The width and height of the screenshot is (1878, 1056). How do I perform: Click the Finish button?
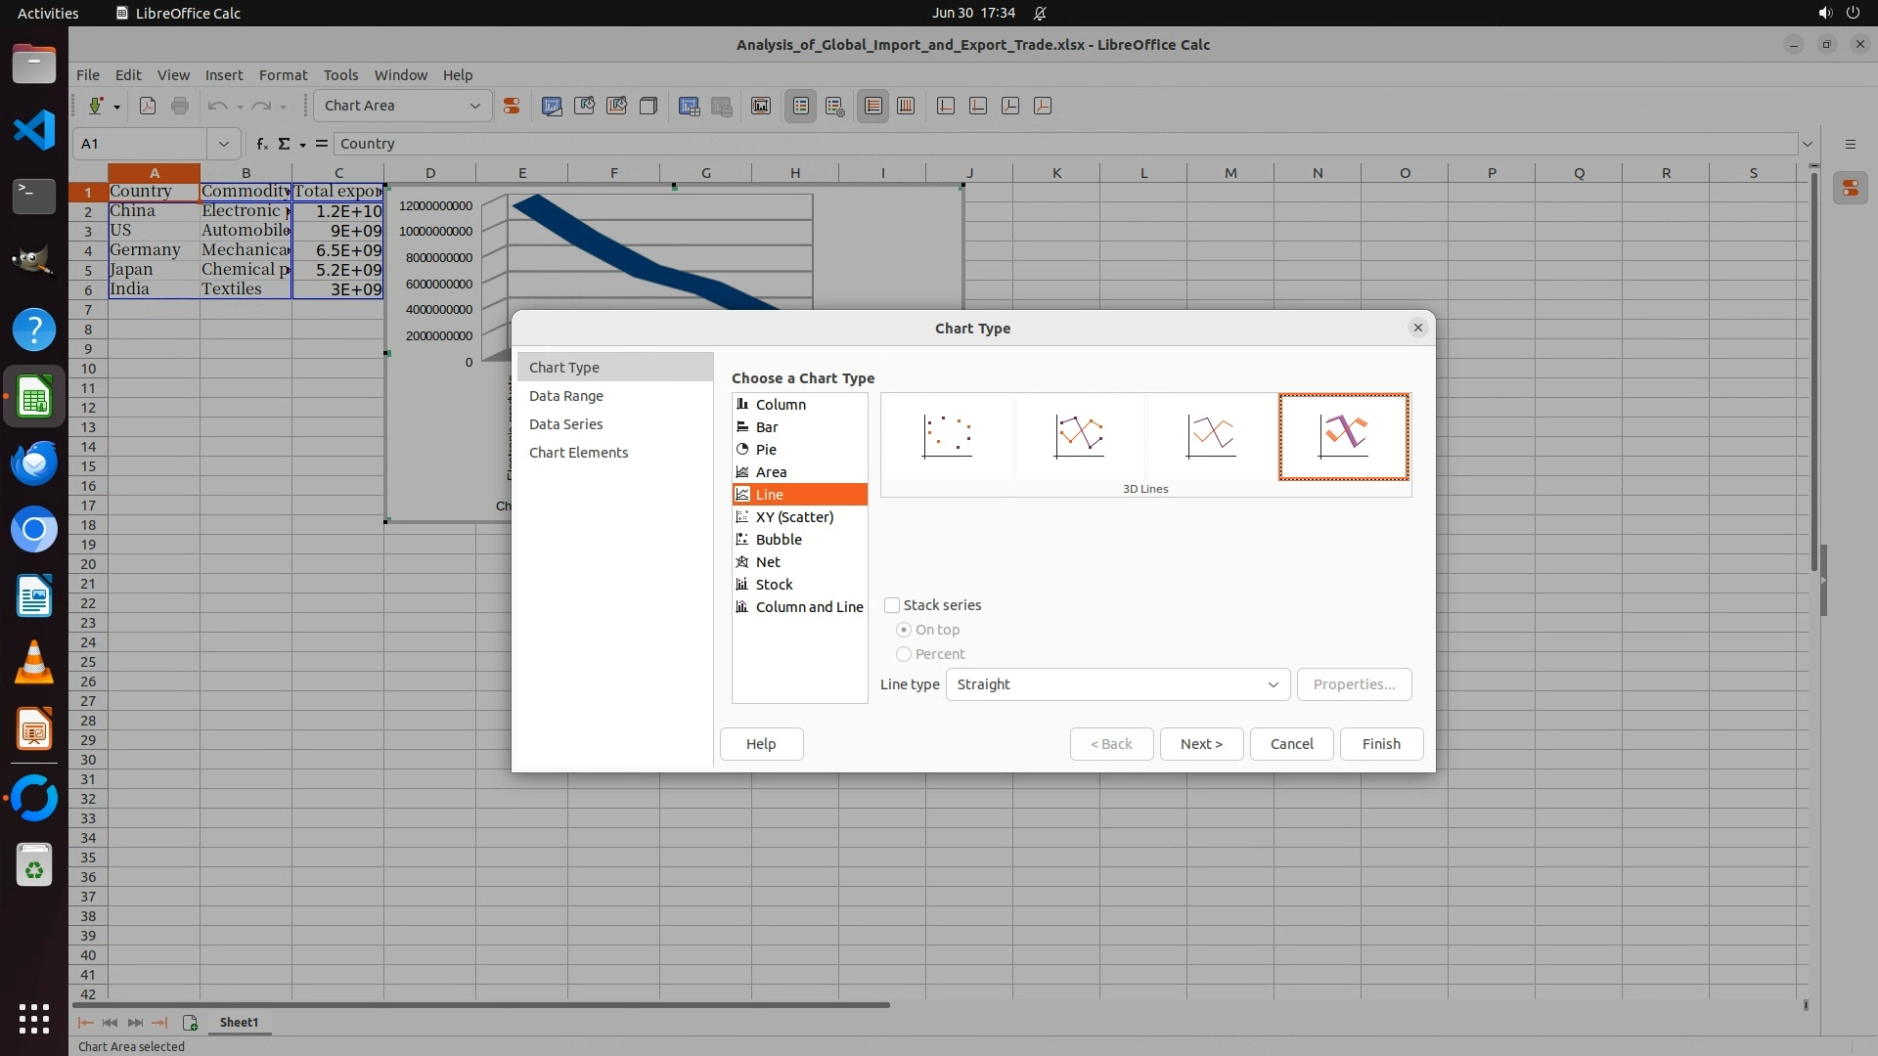1380,744
